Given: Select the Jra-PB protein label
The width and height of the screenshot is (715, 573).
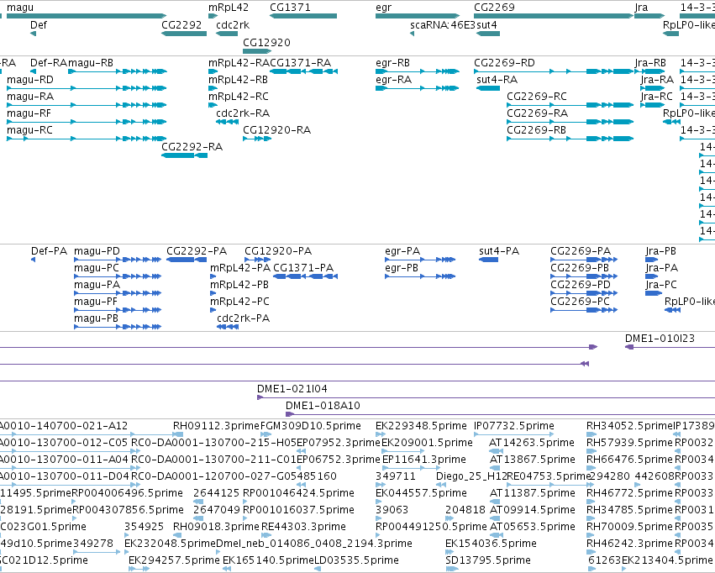Looking at the screenshot, I should click(x=660, y=251).
